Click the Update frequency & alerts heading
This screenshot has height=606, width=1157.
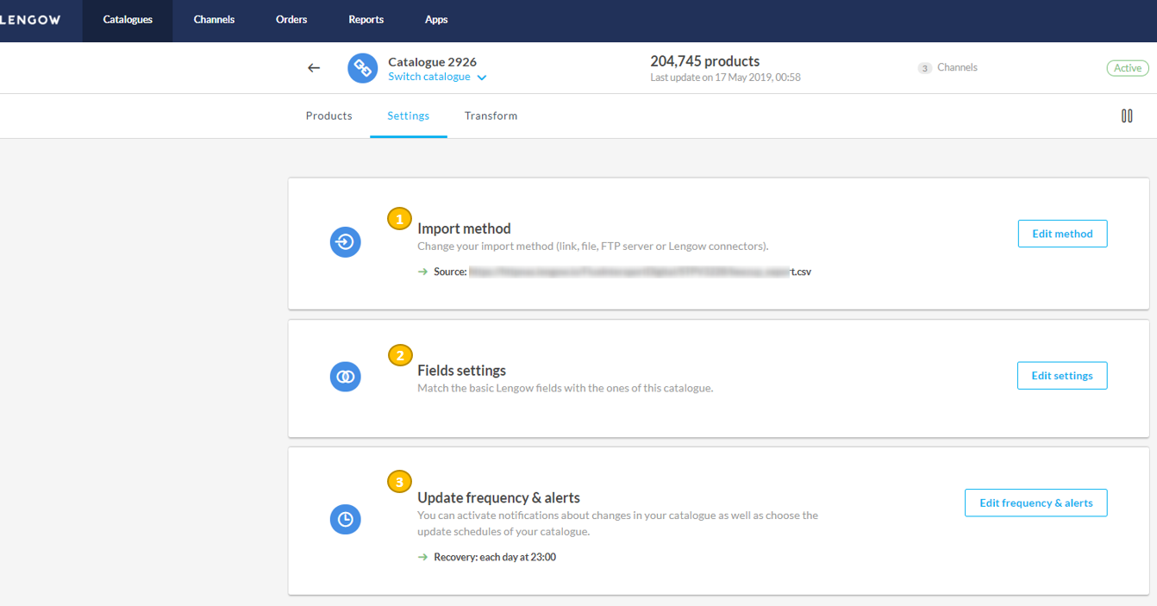click(x=498, y=497)
